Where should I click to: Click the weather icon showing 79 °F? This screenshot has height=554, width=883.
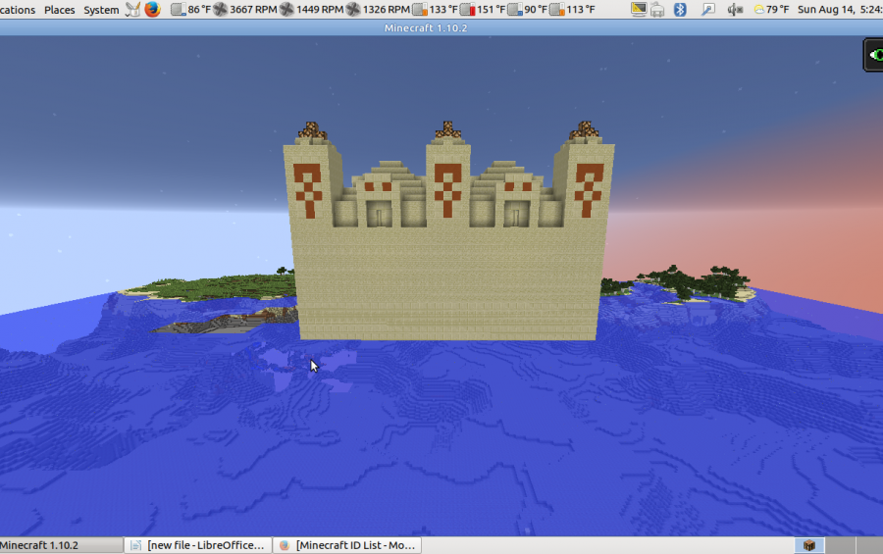(x=759, y=9)
